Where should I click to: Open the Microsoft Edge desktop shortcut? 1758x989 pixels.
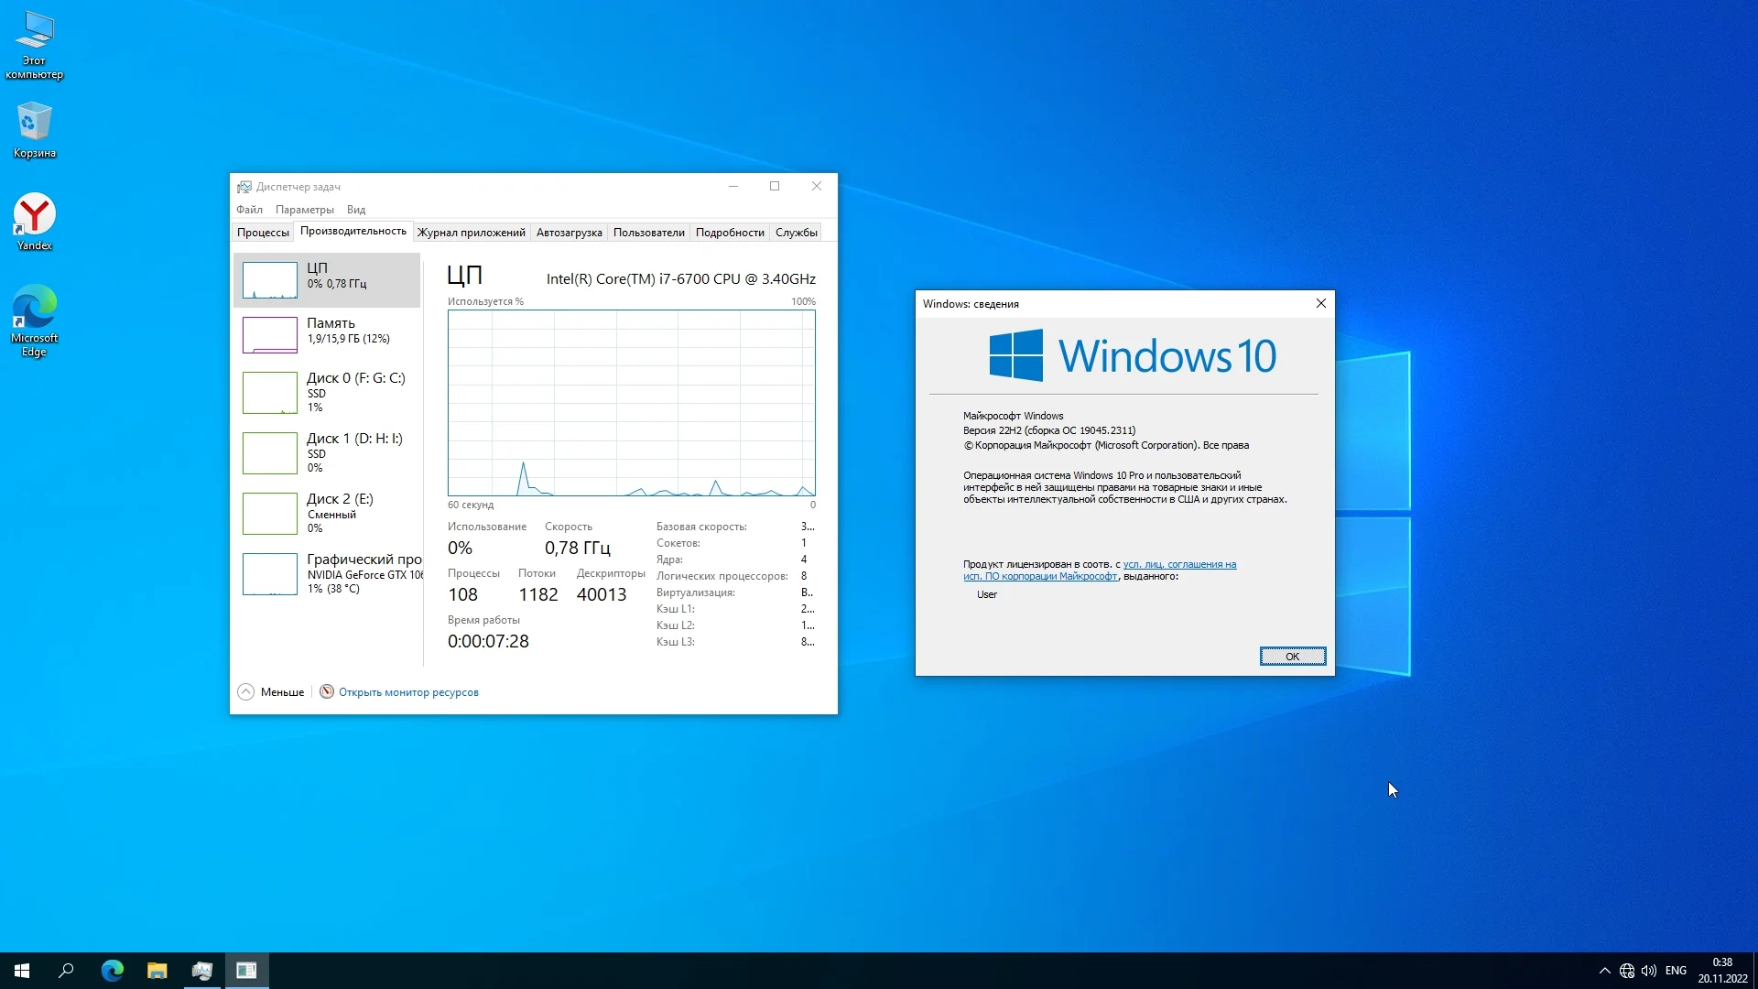click(34, 320)
